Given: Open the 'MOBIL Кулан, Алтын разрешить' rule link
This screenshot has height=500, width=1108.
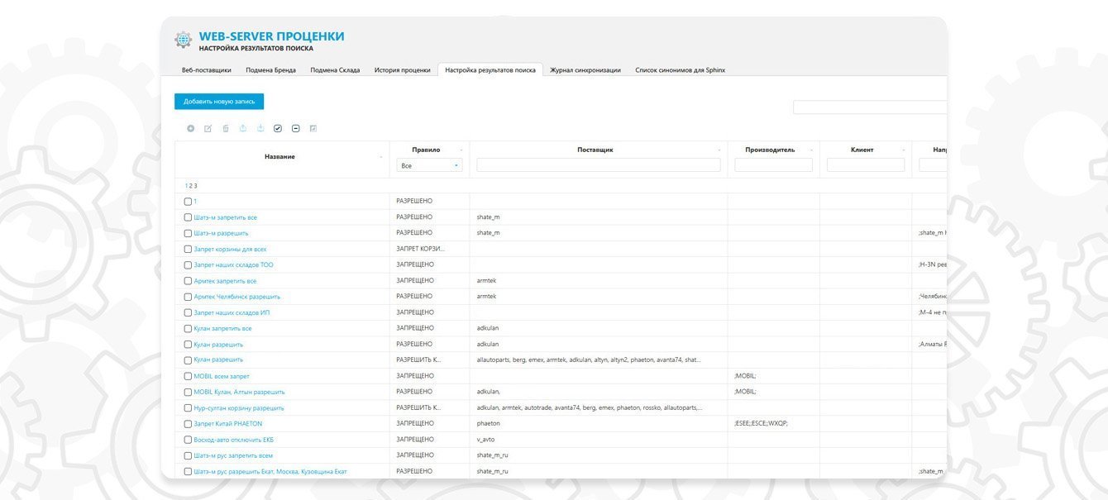Looking at the screenshot, I should point(240,392).
